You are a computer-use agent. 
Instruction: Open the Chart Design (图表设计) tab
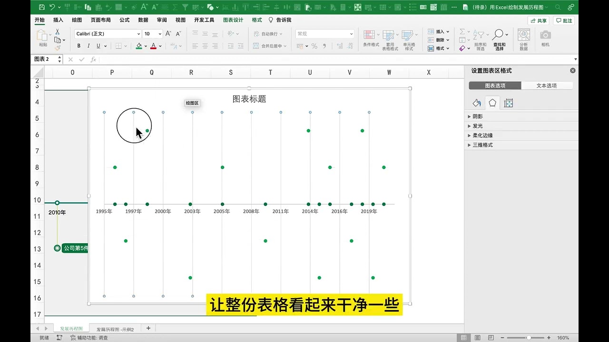pos(233,20)
